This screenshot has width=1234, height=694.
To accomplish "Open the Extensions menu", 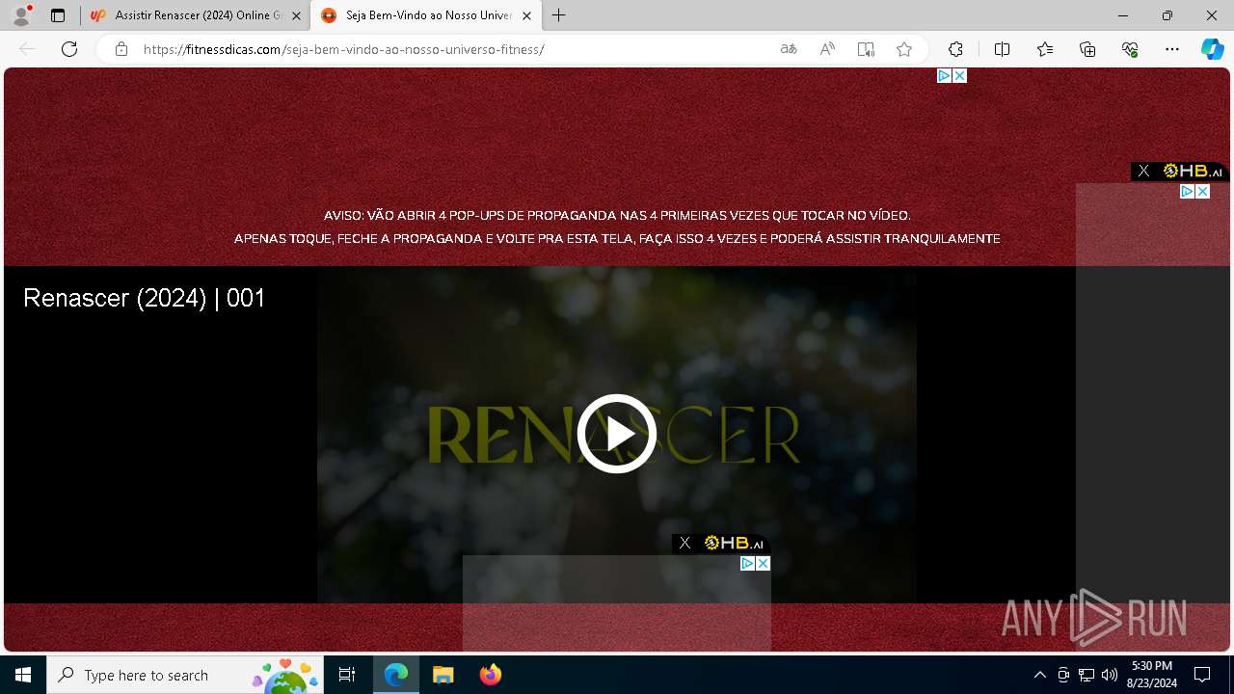I will (955, 49).
